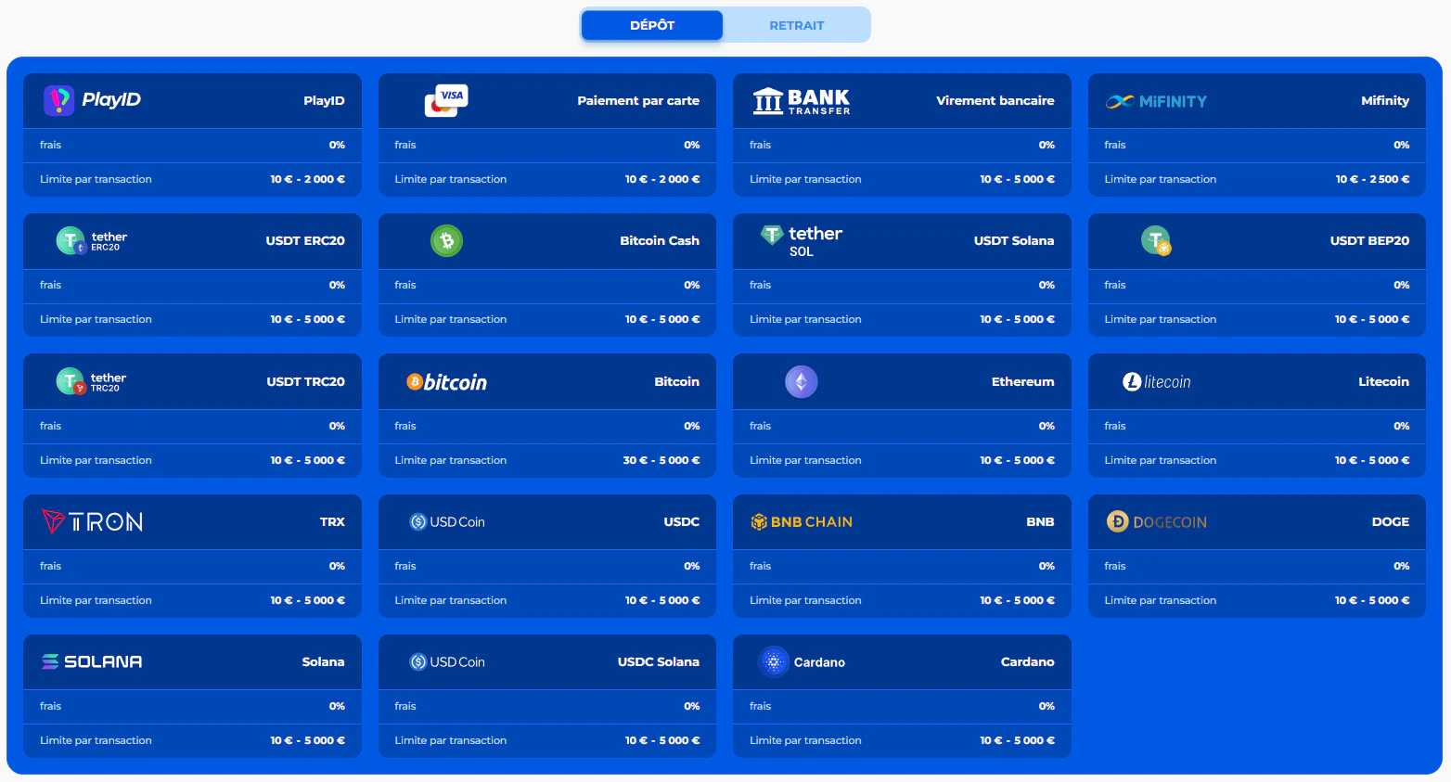Click the MiFinity logo

click(x=1156, y=101)
